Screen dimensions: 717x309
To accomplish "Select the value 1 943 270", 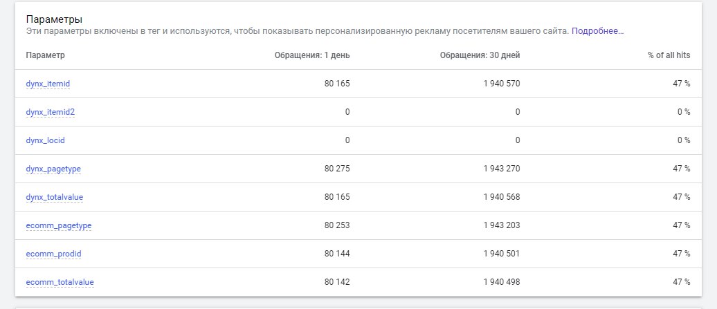I will pyautogui.click(x=502, y=169).
